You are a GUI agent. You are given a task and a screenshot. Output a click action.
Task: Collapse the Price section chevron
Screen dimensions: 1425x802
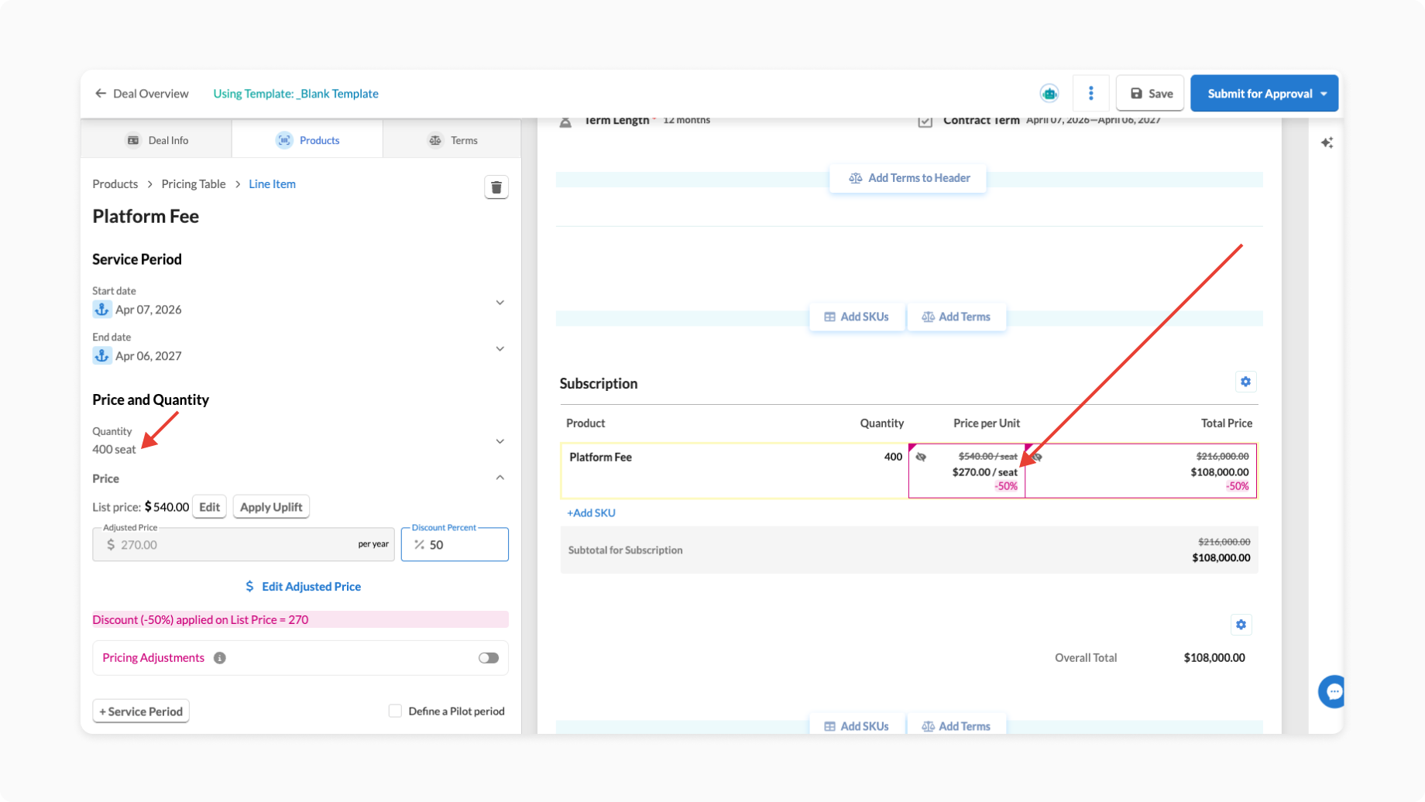pyautogui.click(x=500, y=478)
